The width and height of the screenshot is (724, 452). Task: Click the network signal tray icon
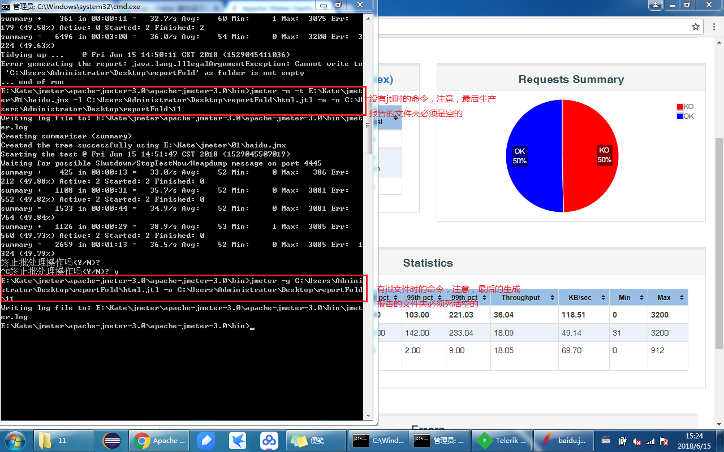point(650,441)
